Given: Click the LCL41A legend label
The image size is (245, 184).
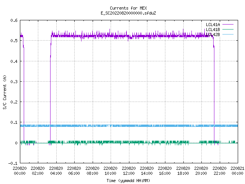Looking at the screenshot, I should coord(213,25).
